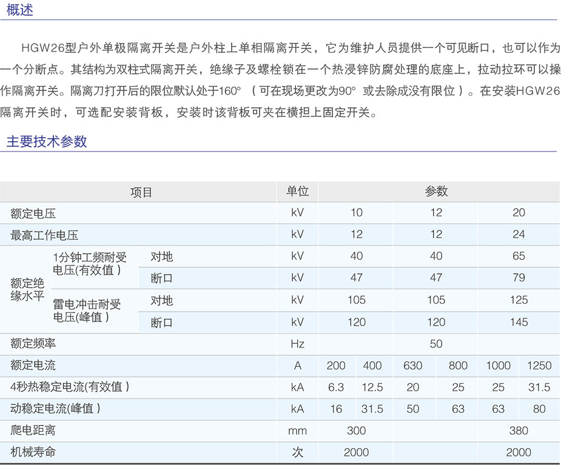Click the 参数 column header

point(436,192)
